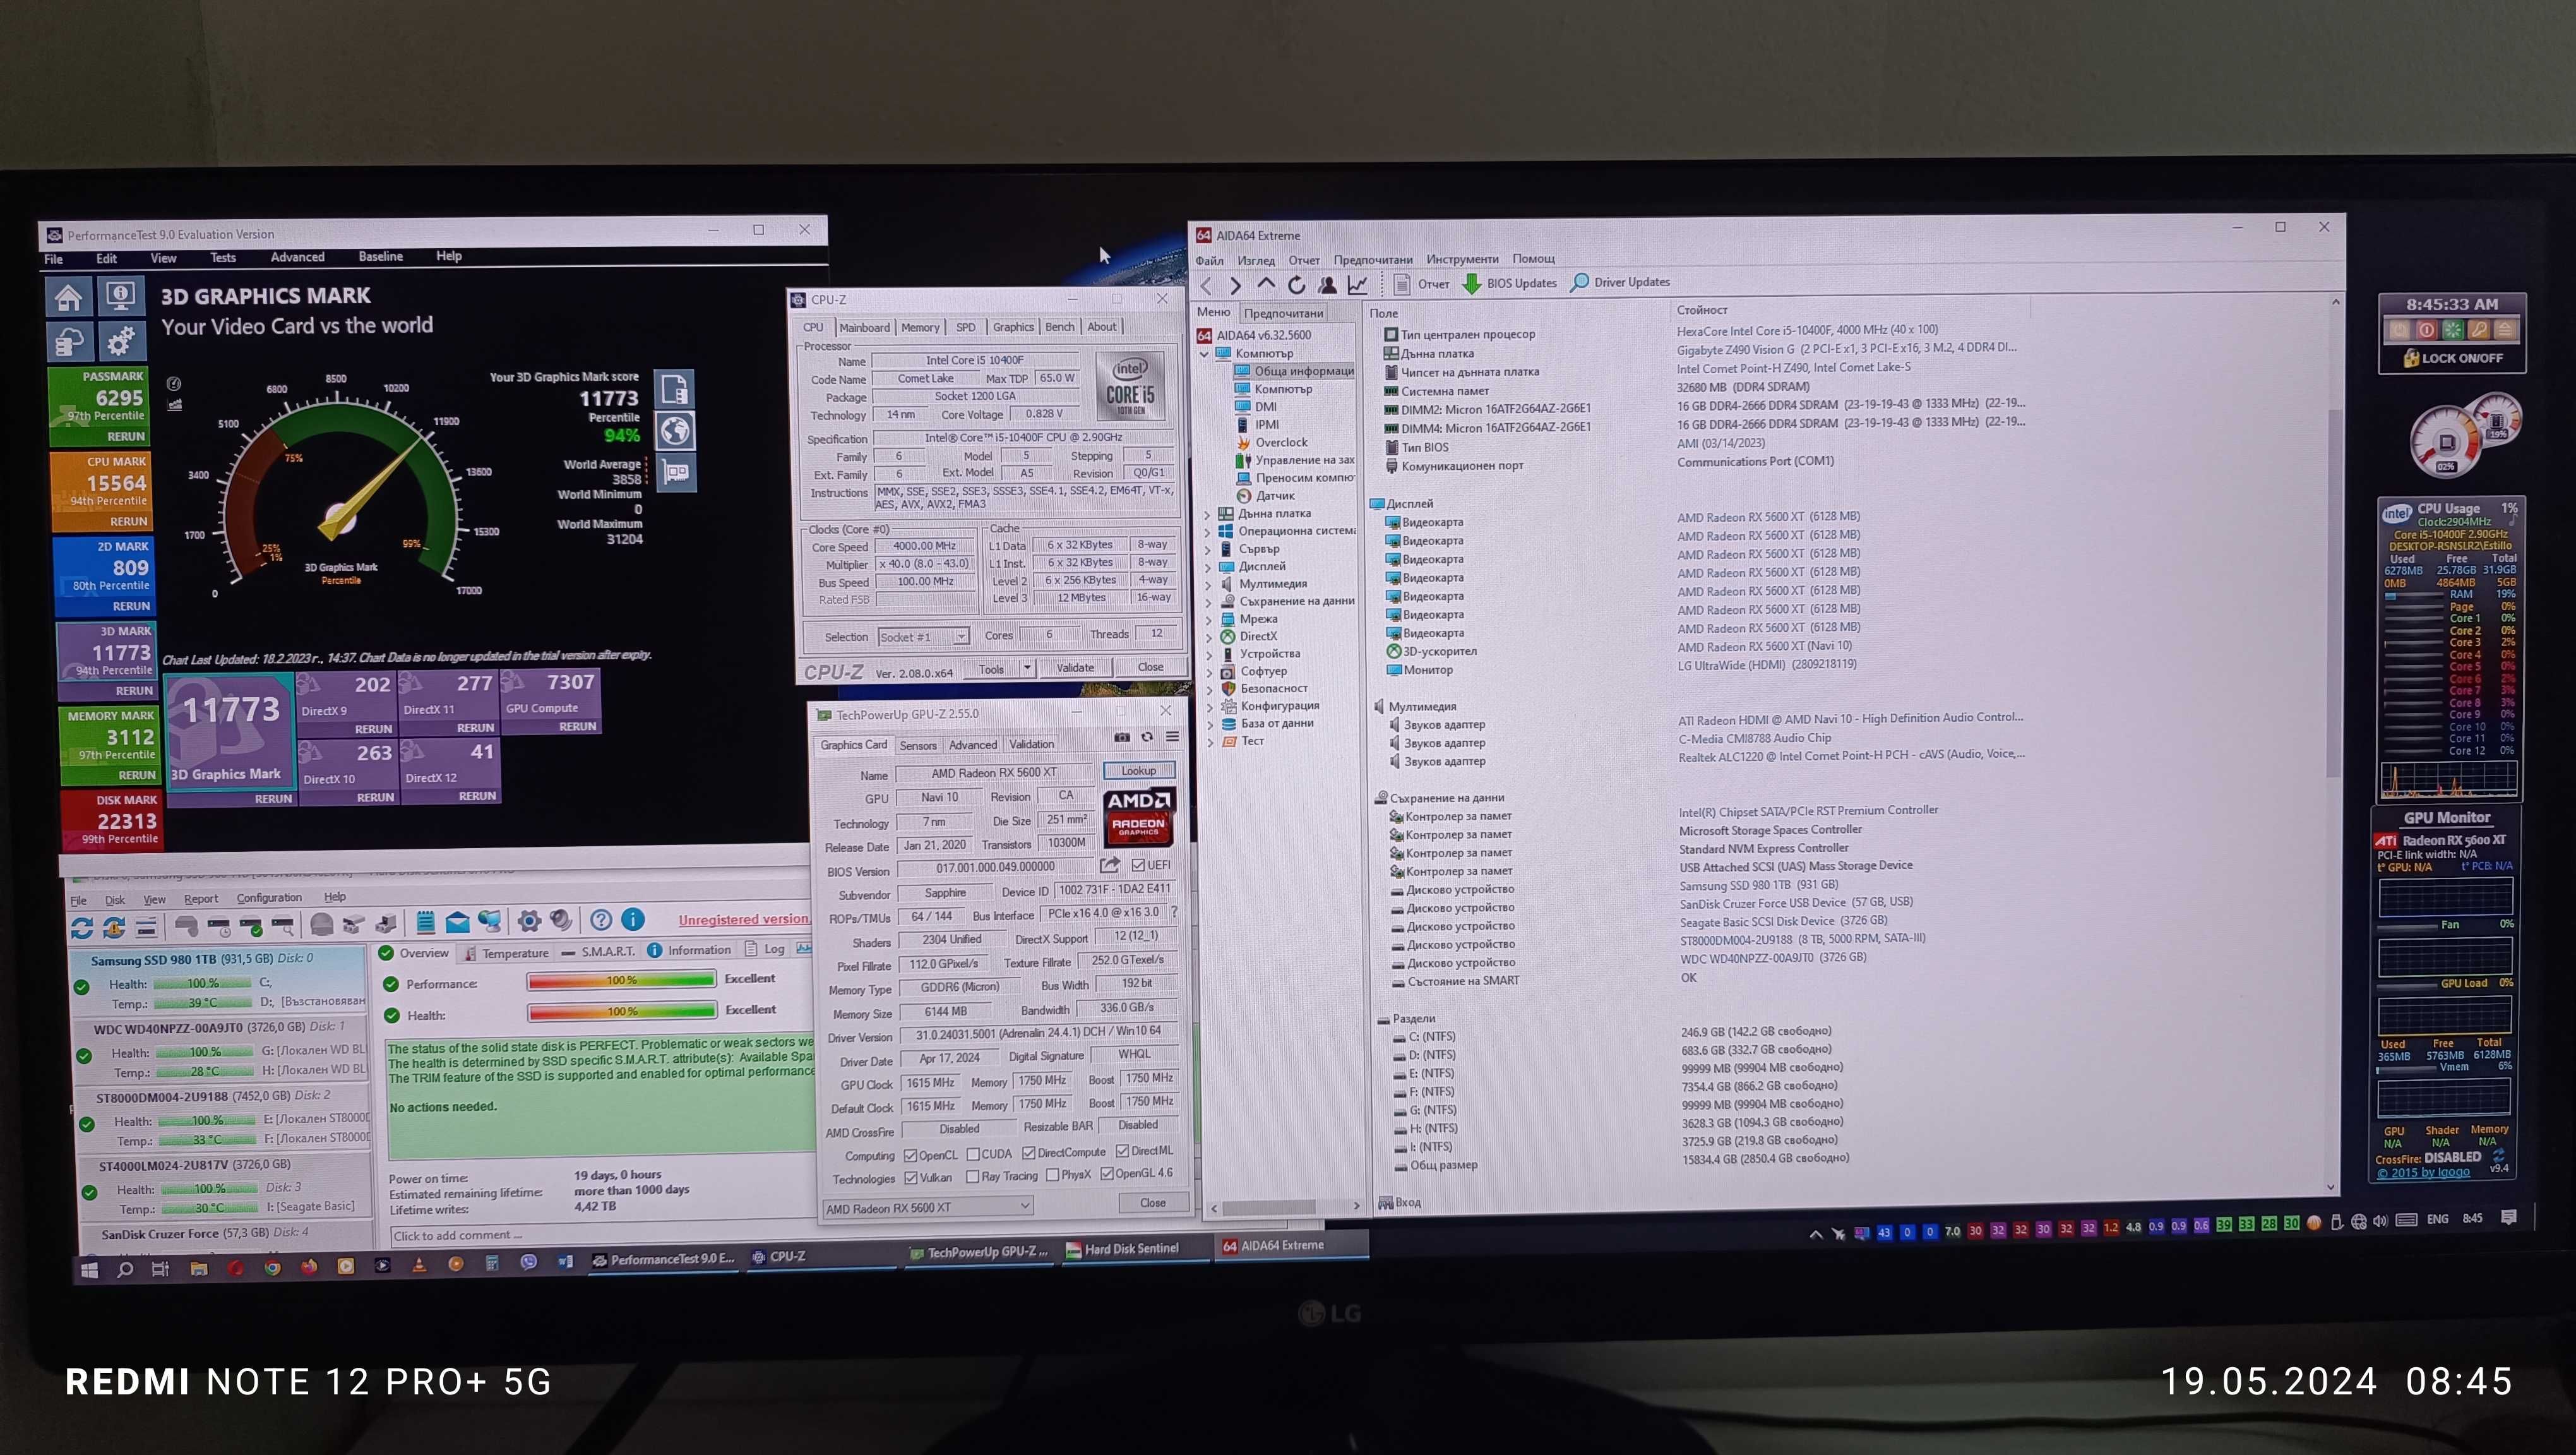Image resolution: width=2576 pixels, height=1455 pixels.
Task: Open GPU-Z hamburger menu icon
Action: [x=1172, y=737]
